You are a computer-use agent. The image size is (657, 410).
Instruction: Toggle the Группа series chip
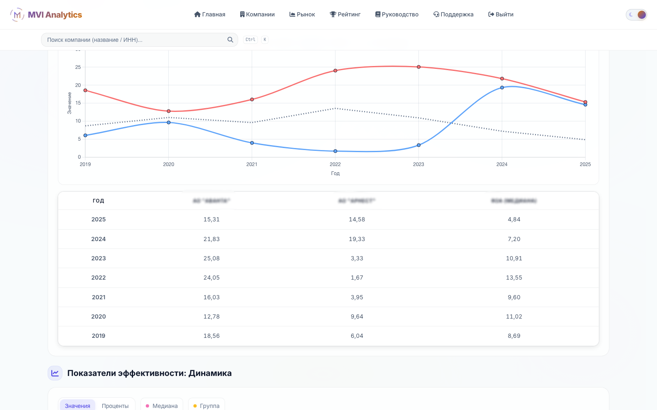coord(207,405)
